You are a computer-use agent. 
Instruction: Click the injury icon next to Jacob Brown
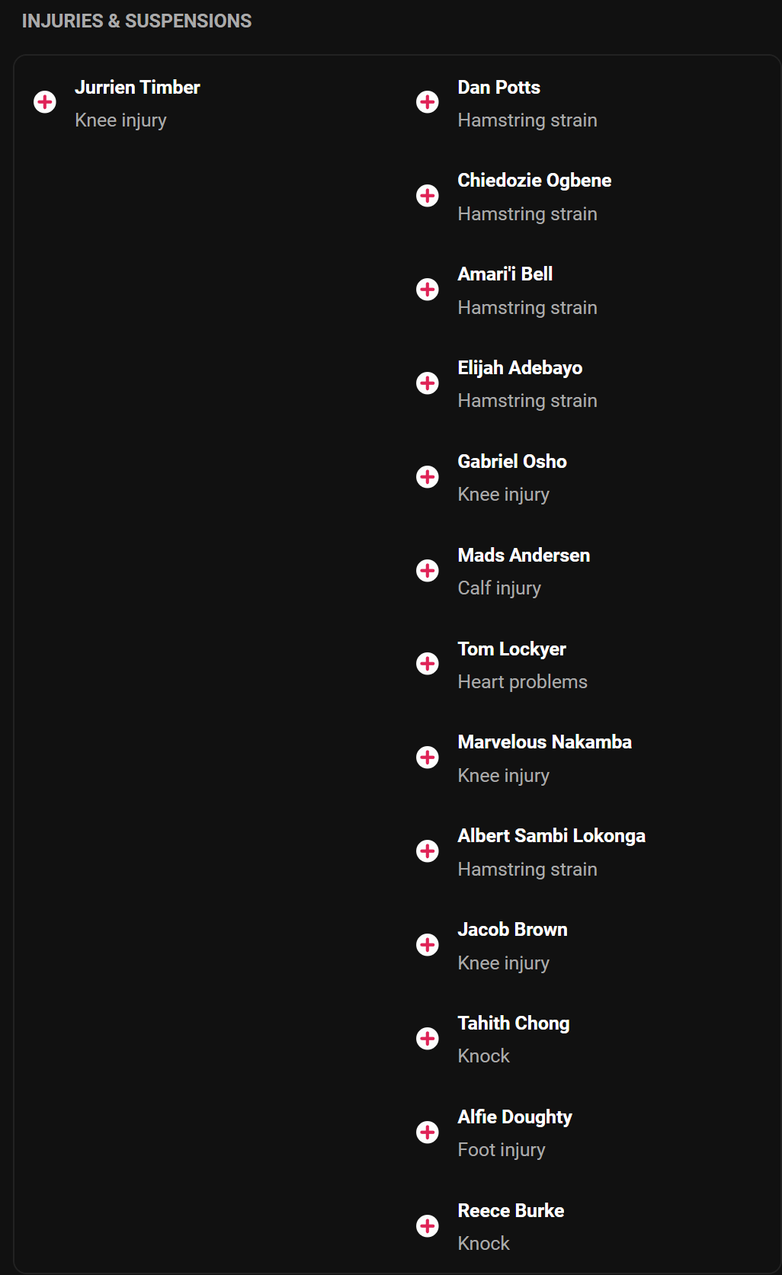[428, 944]
